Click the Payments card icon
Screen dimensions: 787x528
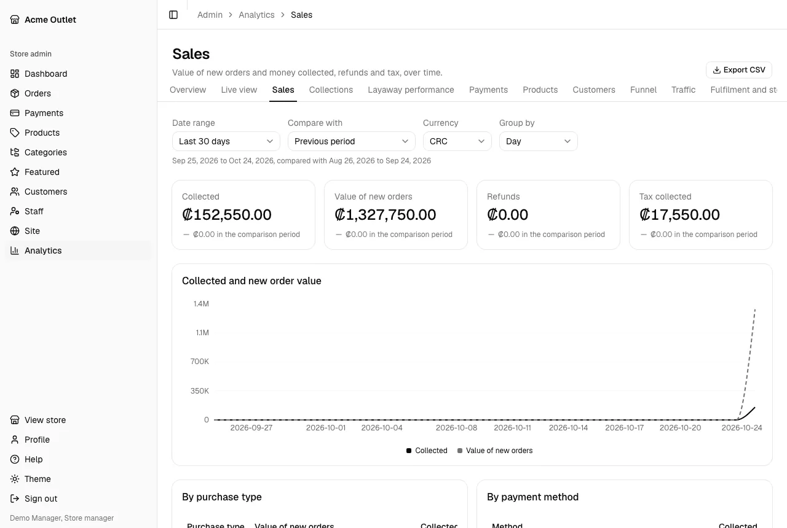[x=15, y=113]
